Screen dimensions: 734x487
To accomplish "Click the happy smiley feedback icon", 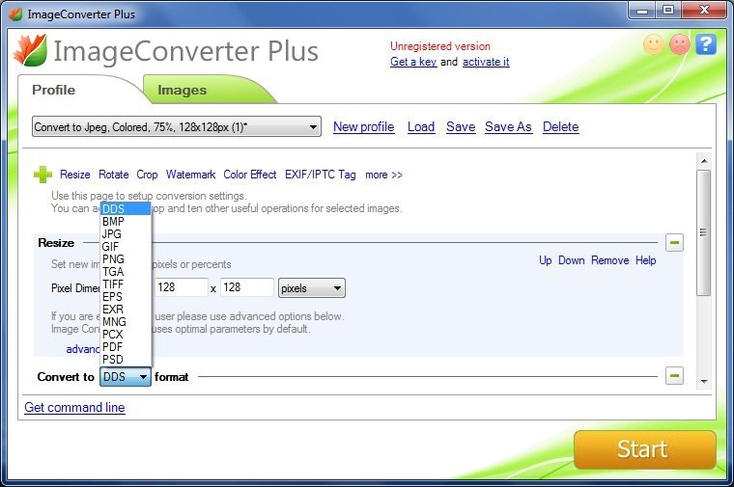I will (x=654, y=44).
